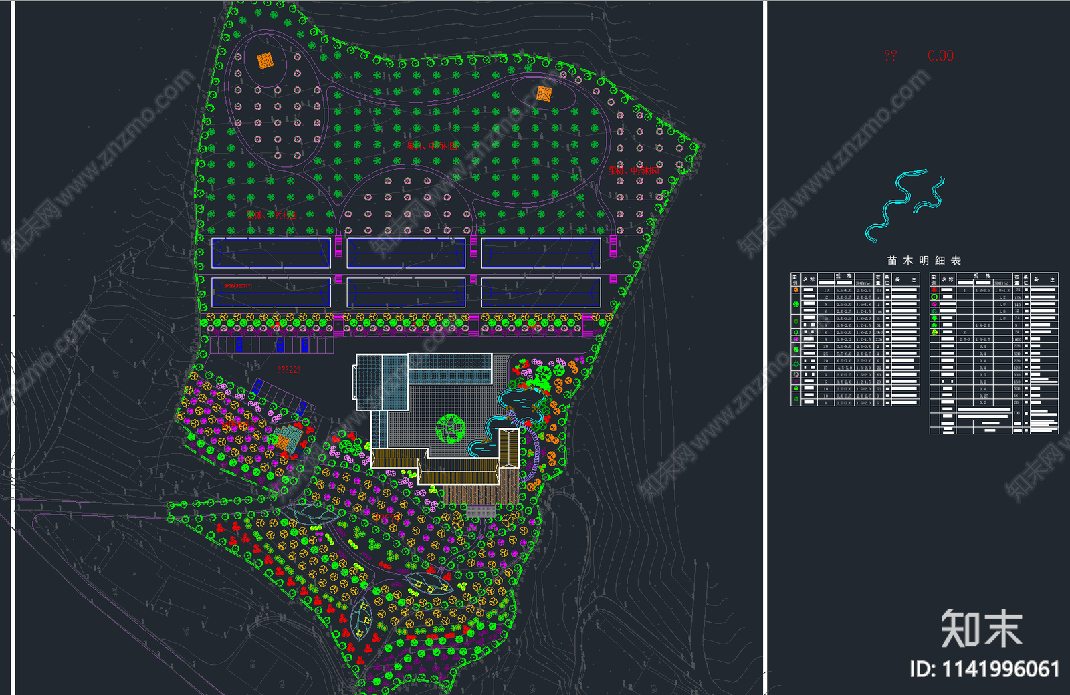Click the '1600' quantity cell in right table
The height and width of the screenshot is (695, 1070).
click(1017, 339)
